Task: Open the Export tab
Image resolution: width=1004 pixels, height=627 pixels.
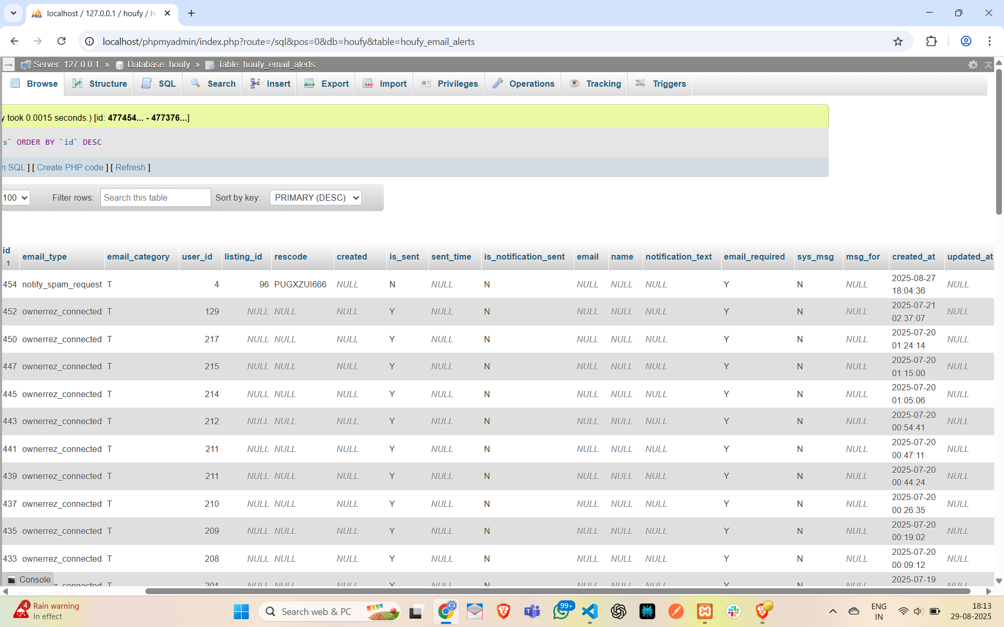Action: click(x=326, y=84)
